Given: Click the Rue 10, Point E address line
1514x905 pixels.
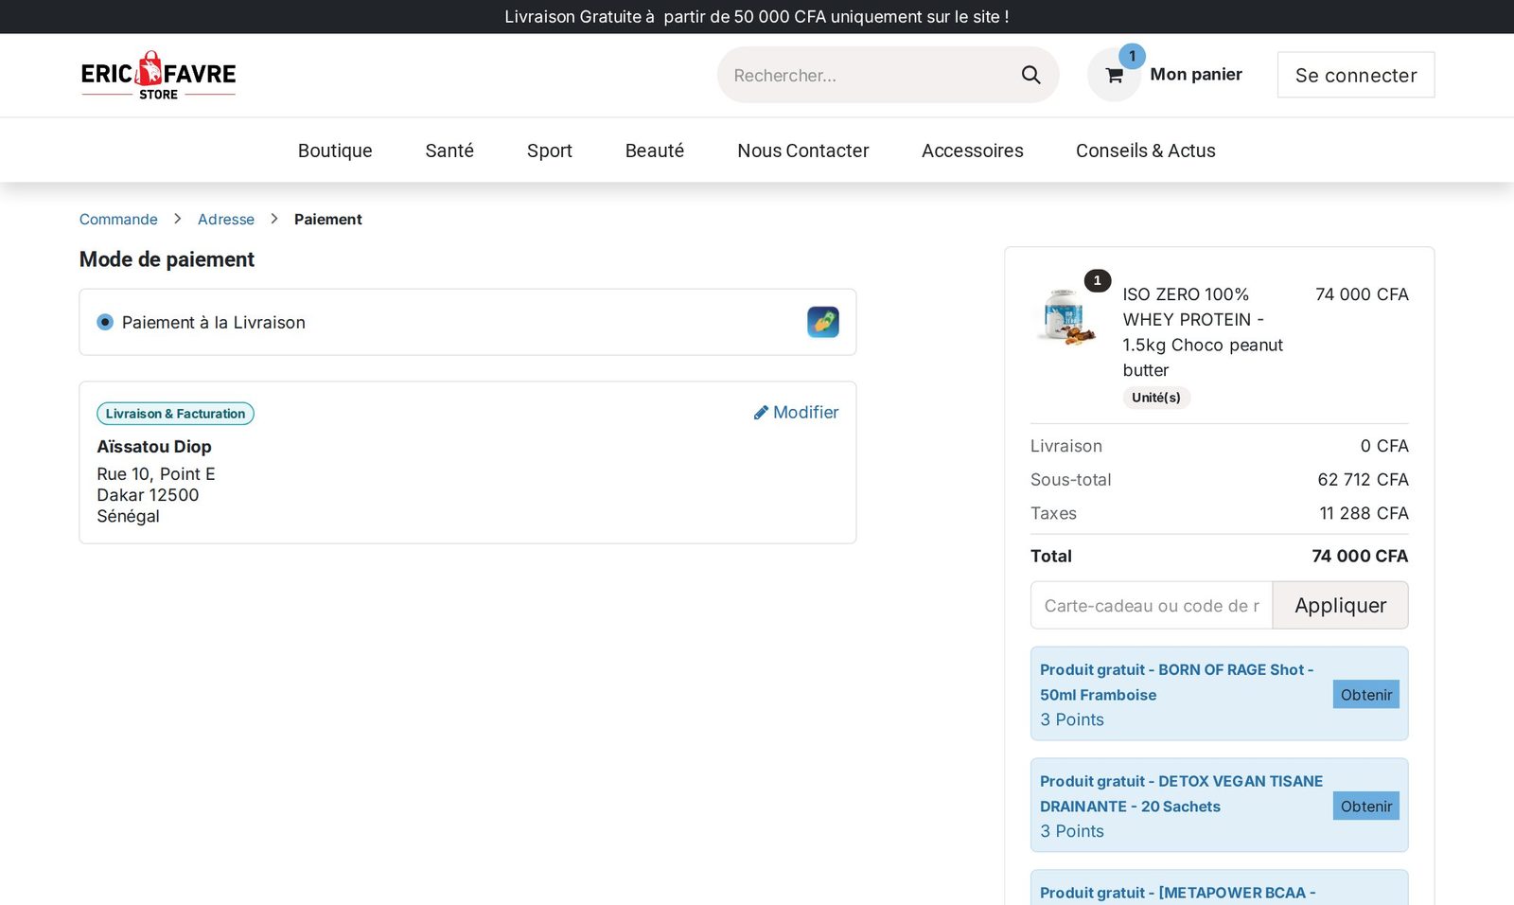Looking at the screenshot, I should point(156,474).
